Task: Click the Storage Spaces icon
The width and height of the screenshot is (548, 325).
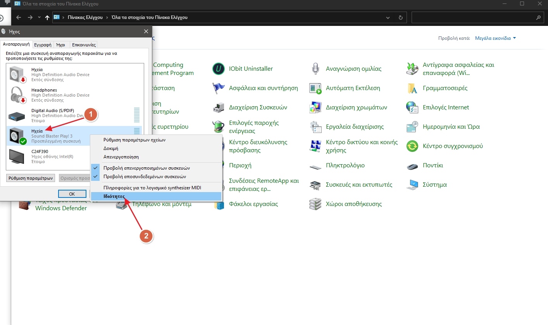Action: pyautogui.click(x=315, y=204)
